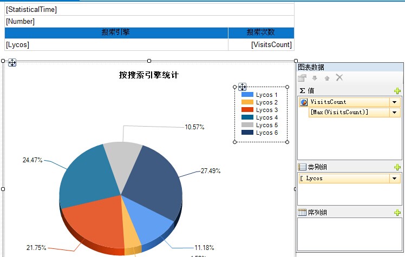Select the red-orange pie slice

tap(96, 222)
